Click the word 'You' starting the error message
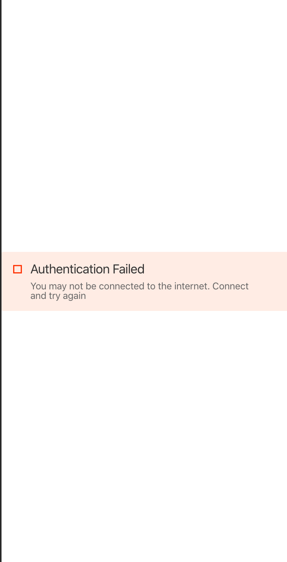Image resolution: width=287 pixels, height=562 pixels. 38,286
